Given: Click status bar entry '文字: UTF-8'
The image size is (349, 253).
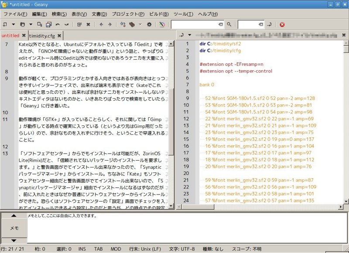Looking at the screenshot, I should [181, 249].
